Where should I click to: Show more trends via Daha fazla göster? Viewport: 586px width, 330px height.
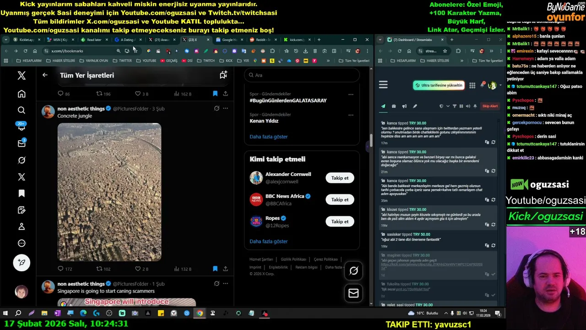(x=269, y=137)
